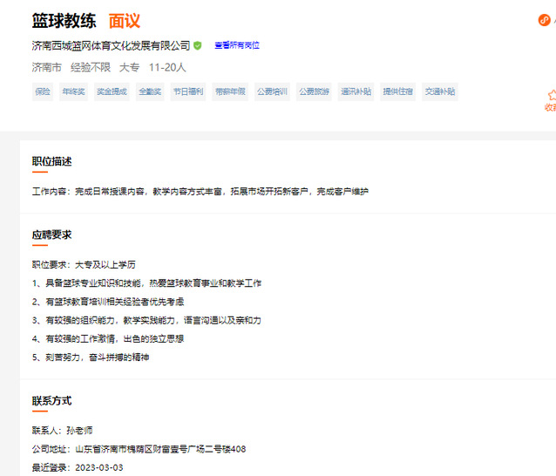Select the 保险 benefit tag

tap(43, 92)
